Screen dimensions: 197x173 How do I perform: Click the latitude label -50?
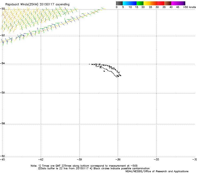(x=2, y=9)
